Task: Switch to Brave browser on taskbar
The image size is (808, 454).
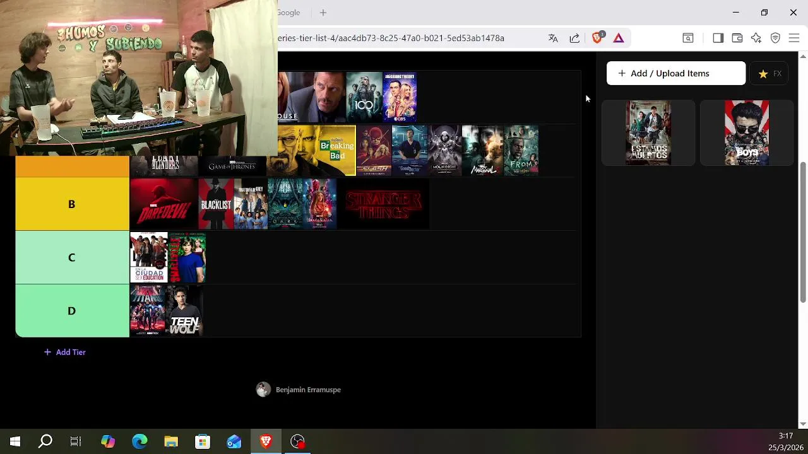Action: [266, 441]
